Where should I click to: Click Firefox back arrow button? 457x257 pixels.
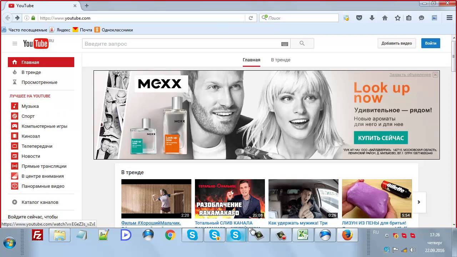coord(7,18)
